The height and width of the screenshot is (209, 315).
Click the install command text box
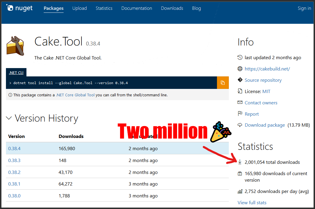pyautogui.click(x=111, y=83)
